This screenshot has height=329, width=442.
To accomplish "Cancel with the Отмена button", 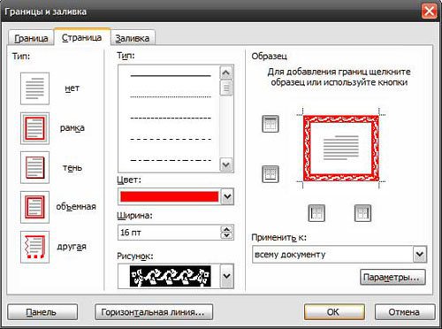I will [405, 312].
